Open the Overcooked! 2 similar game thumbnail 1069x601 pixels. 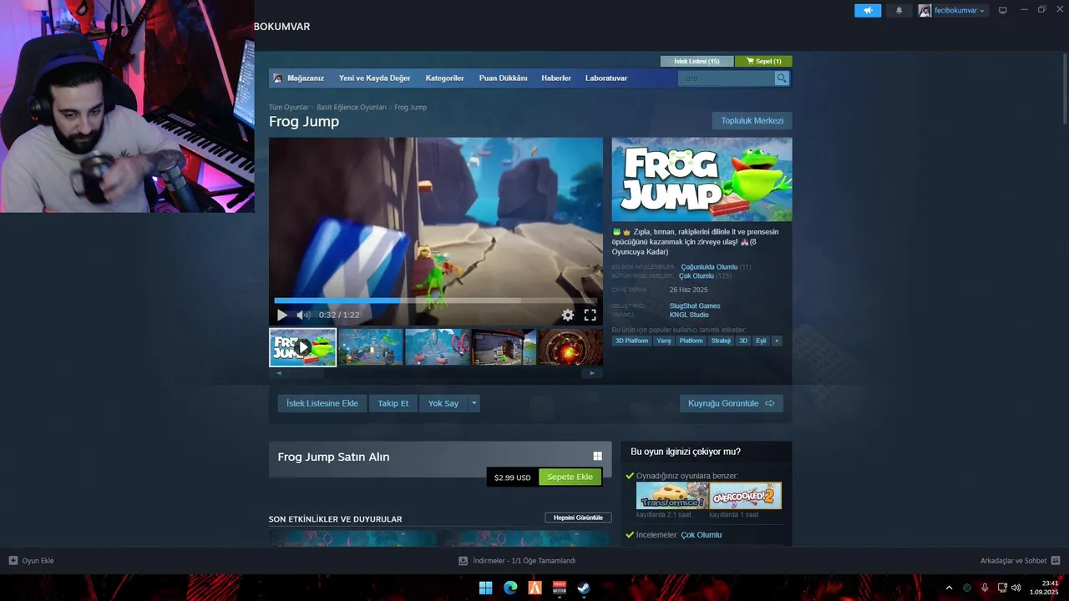[x=746, y=496]
